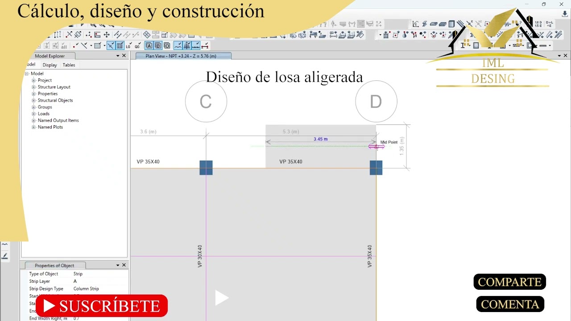Viewport: 571px width, 321px height.
Task: Select the Named Output Items tree row
Action: click(58, 120)
